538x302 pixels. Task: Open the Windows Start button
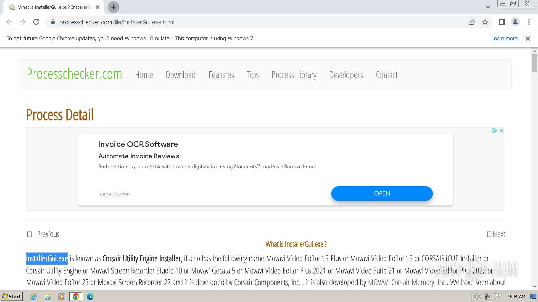[11, 296]
